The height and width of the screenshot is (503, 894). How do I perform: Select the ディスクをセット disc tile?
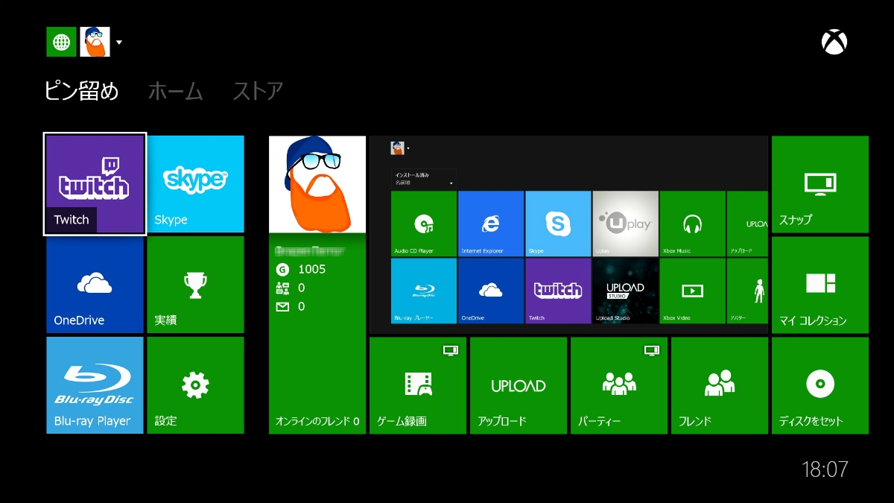(820, 385)
